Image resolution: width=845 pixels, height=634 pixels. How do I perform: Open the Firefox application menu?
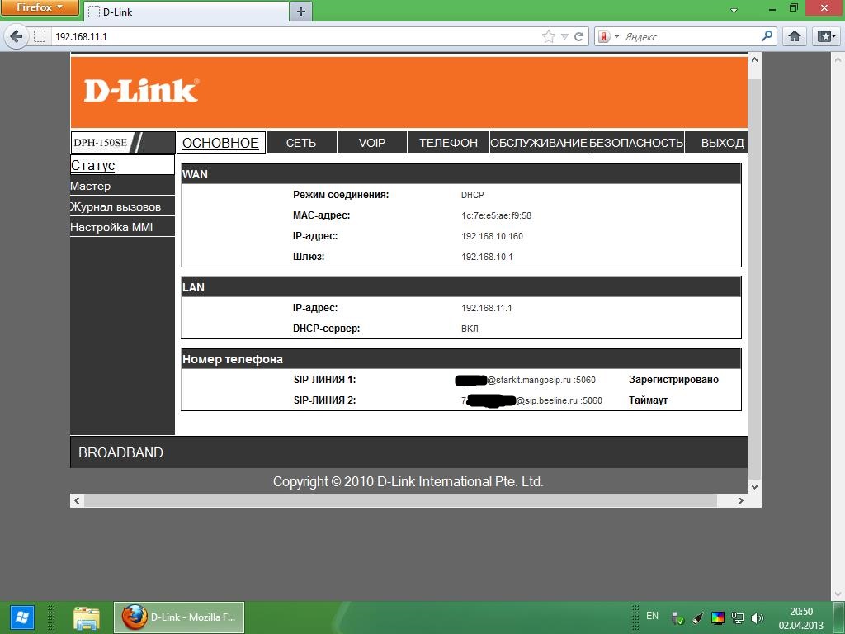point(39,7)
